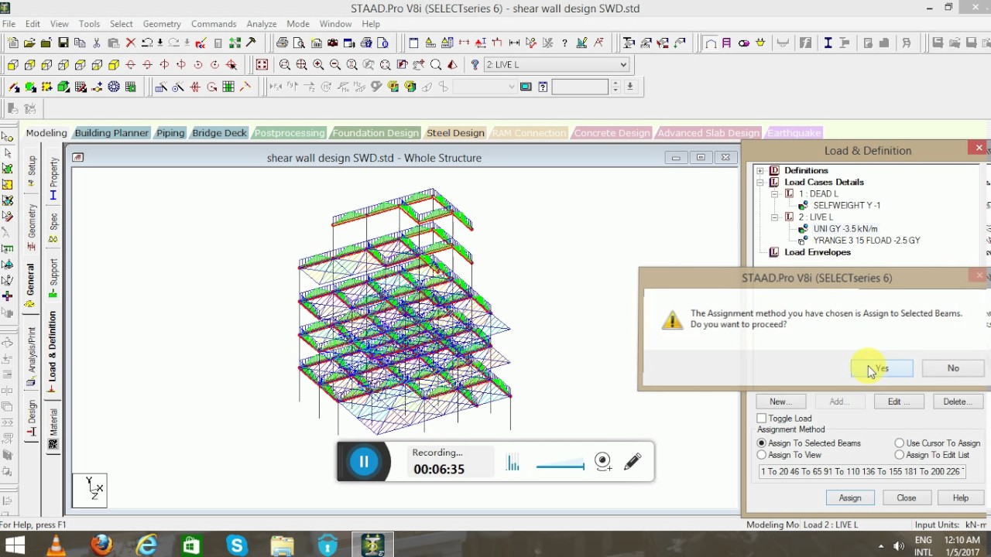Collapse the 1 : DEAD L node
This screenshot has height=557, width=991.
(775, 194)
